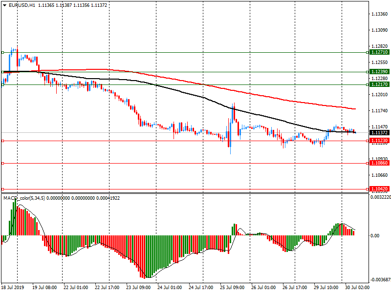Click the red 1.11230 support price tag
The height and width of the screenshot is (293, 391).
tap(379, 141)
